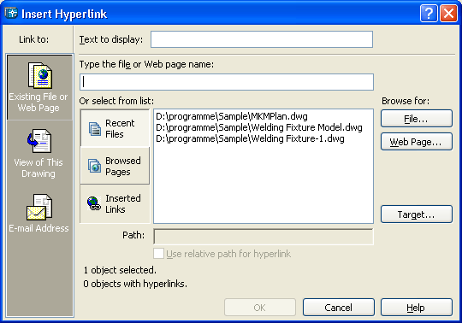Click the 'Link to:' label

click(34, 39)
